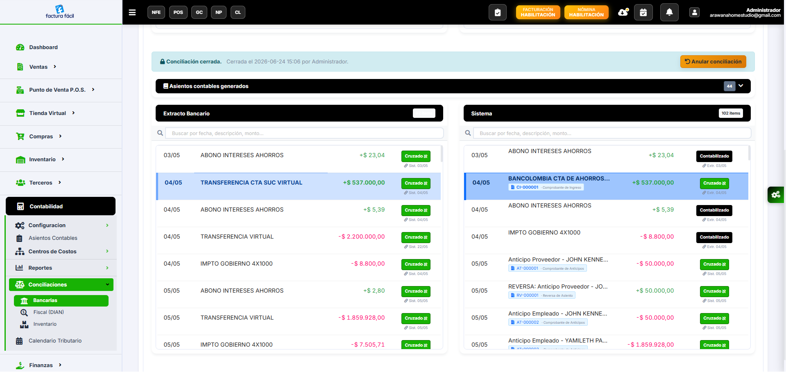This screenshot has height=372, width=786.
Task: Expand Centros de Costos submenu
Action: click(61, 252)
